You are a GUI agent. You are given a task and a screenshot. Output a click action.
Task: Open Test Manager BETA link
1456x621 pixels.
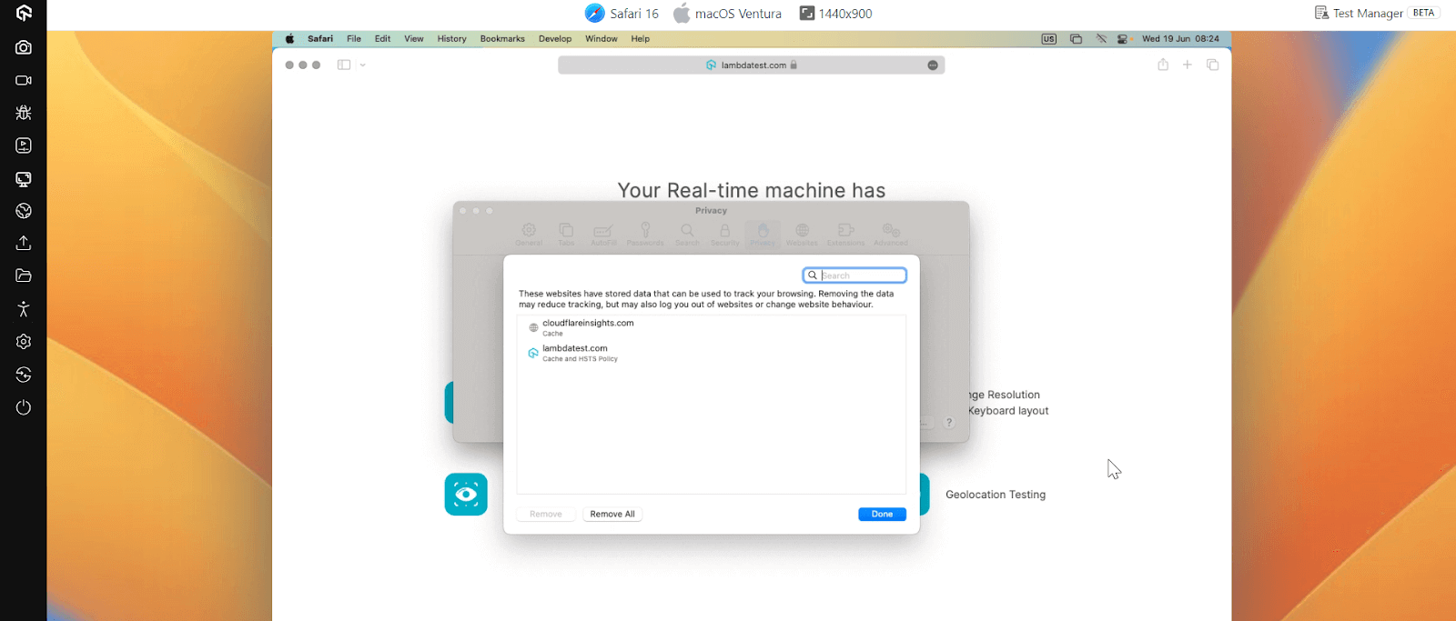pos(1377,13)
